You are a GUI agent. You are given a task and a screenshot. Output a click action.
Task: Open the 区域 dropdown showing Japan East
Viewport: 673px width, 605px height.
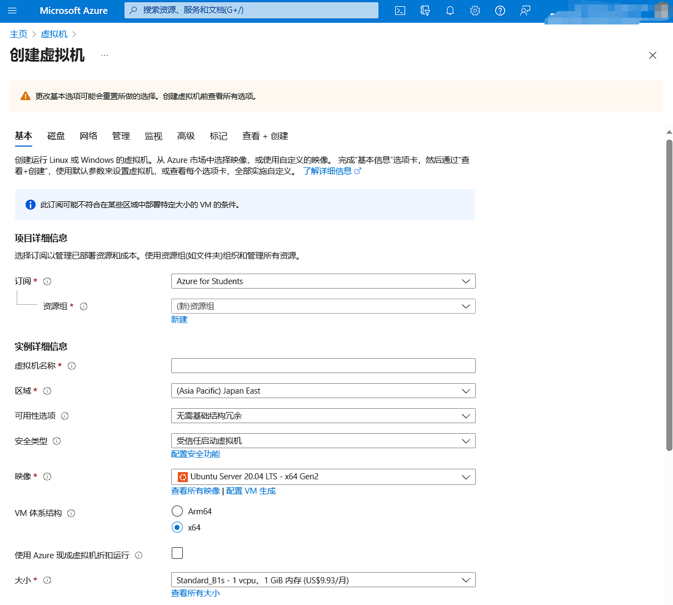coord(323,391)
